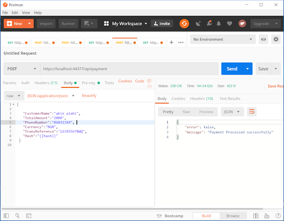This screenshot has height=221, width=284.
Task: Open the Upgrade dropdown arrow
Action: coord(276,24)
